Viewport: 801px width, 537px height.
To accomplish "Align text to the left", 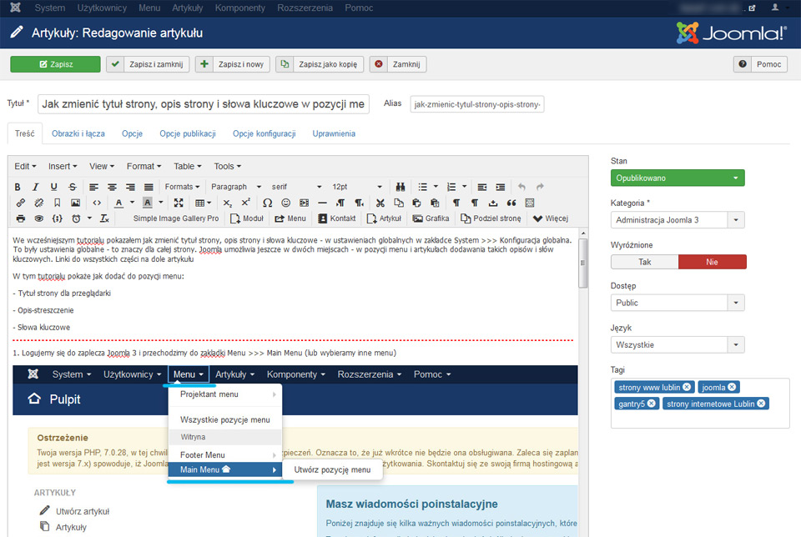I will tap(93, 187).
